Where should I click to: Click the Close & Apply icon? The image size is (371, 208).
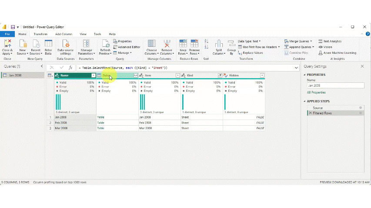[x=7, y=44]
